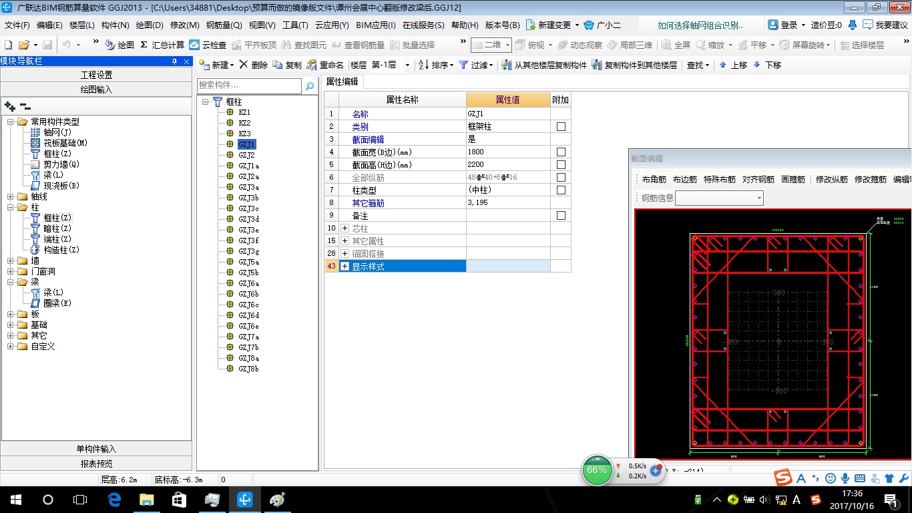Expand 锚固搭接 property group
The image size is (912, 513).
(x=345, y=254)
